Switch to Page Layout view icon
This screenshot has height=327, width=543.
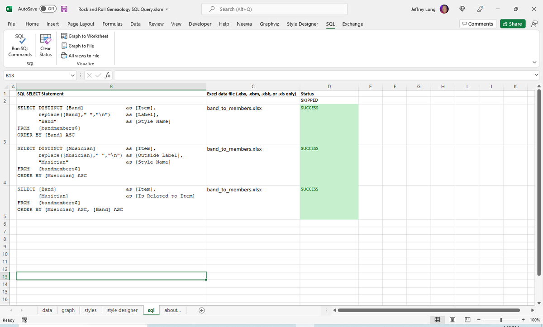[x=452, y=320]
